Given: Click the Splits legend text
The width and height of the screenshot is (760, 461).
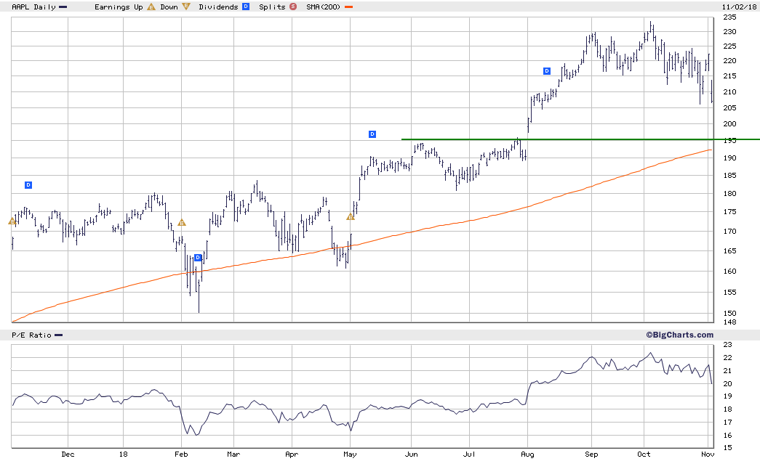Looking at the screenshot, I should coord(273,7).
